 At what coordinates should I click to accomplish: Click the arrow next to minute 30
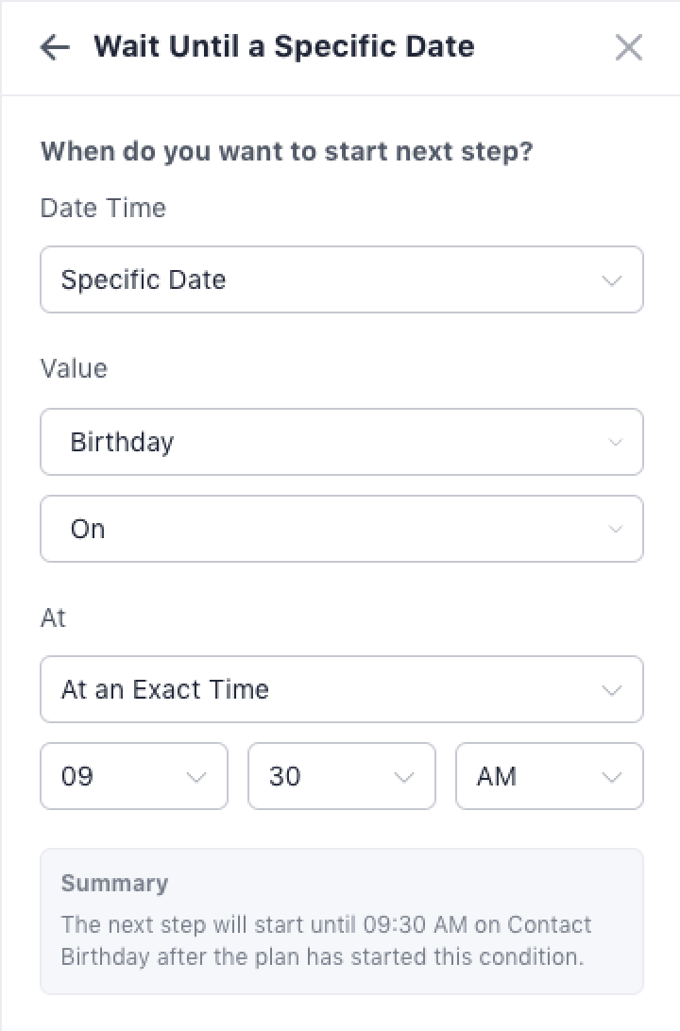coord(404,777)
